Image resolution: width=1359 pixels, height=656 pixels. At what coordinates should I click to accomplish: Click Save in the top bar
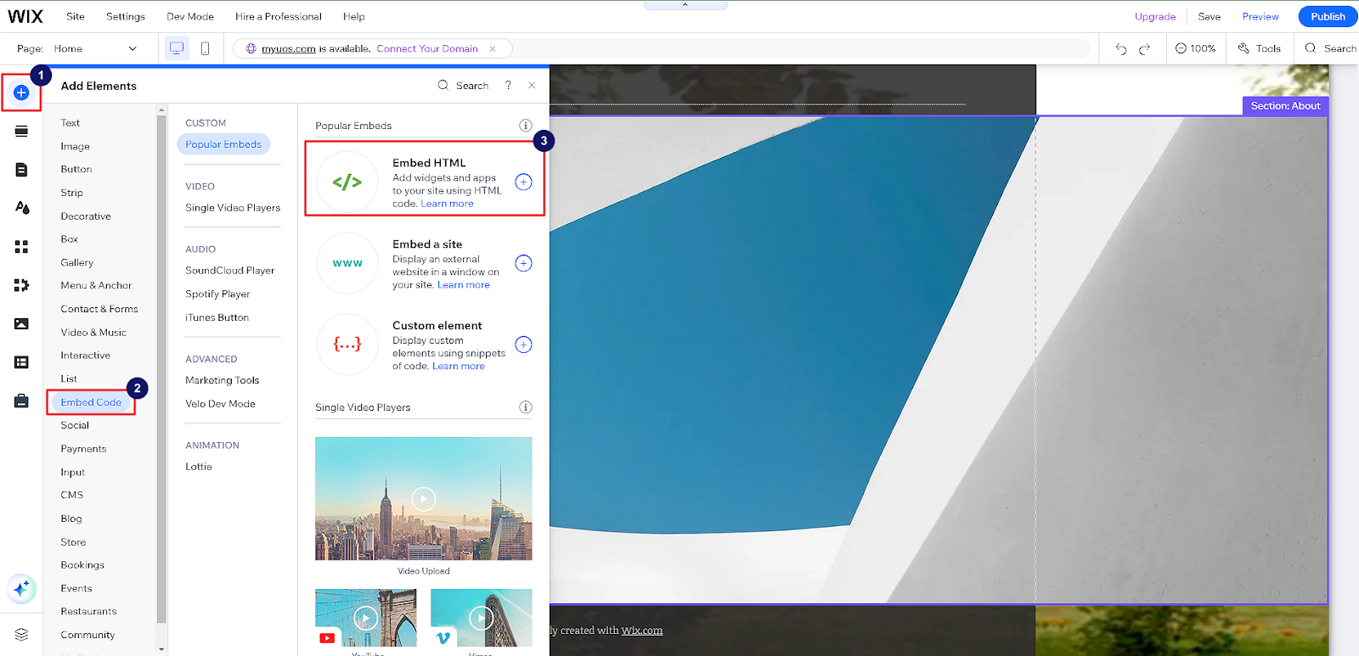click(1210, 16)
